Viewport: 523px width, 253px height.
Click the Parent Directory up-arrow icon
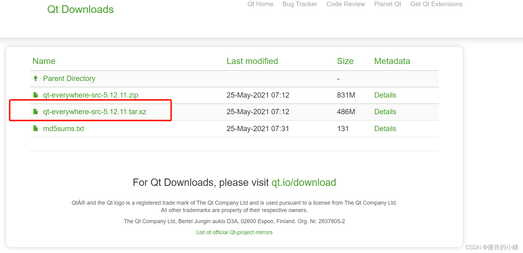(36, 78)
